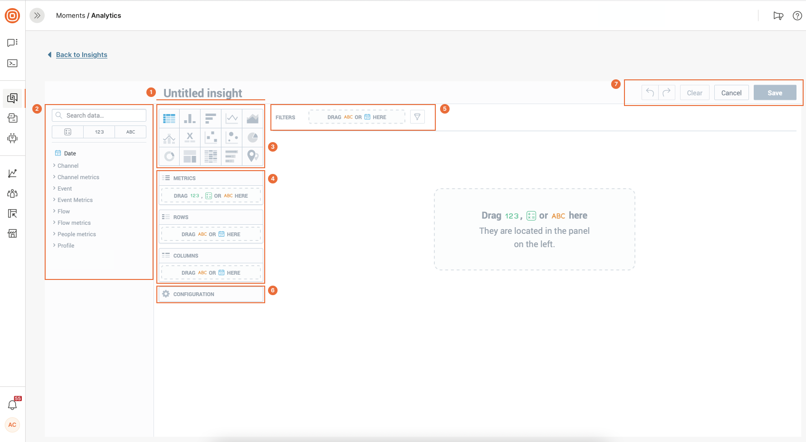
Task: Open the filter funnel icon
Action: point(417,117)
